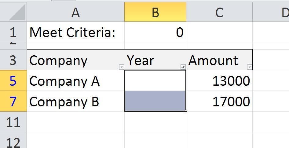Click the row 7 header
The height and width of the screenshot is (148, 289).
[x=13, y=101]
